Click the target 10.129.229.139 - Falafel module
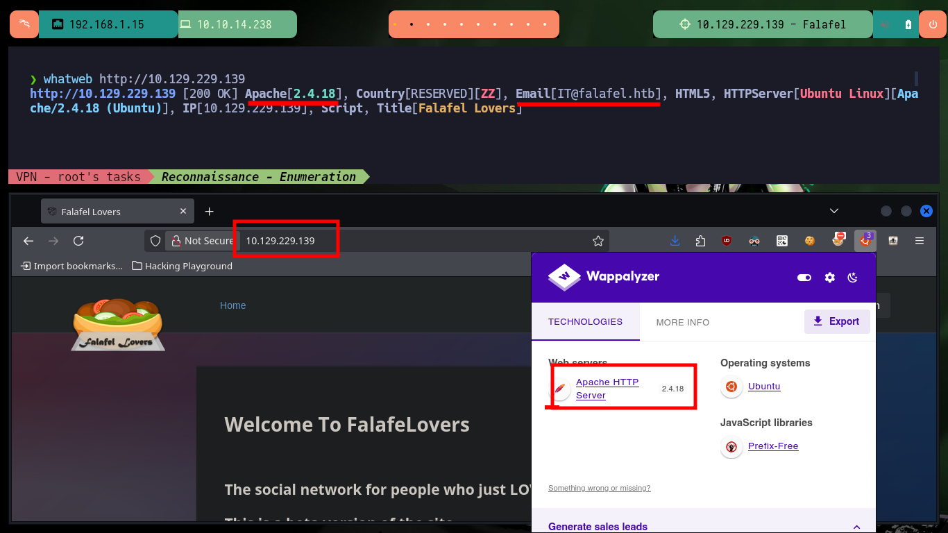 (763, 24)
